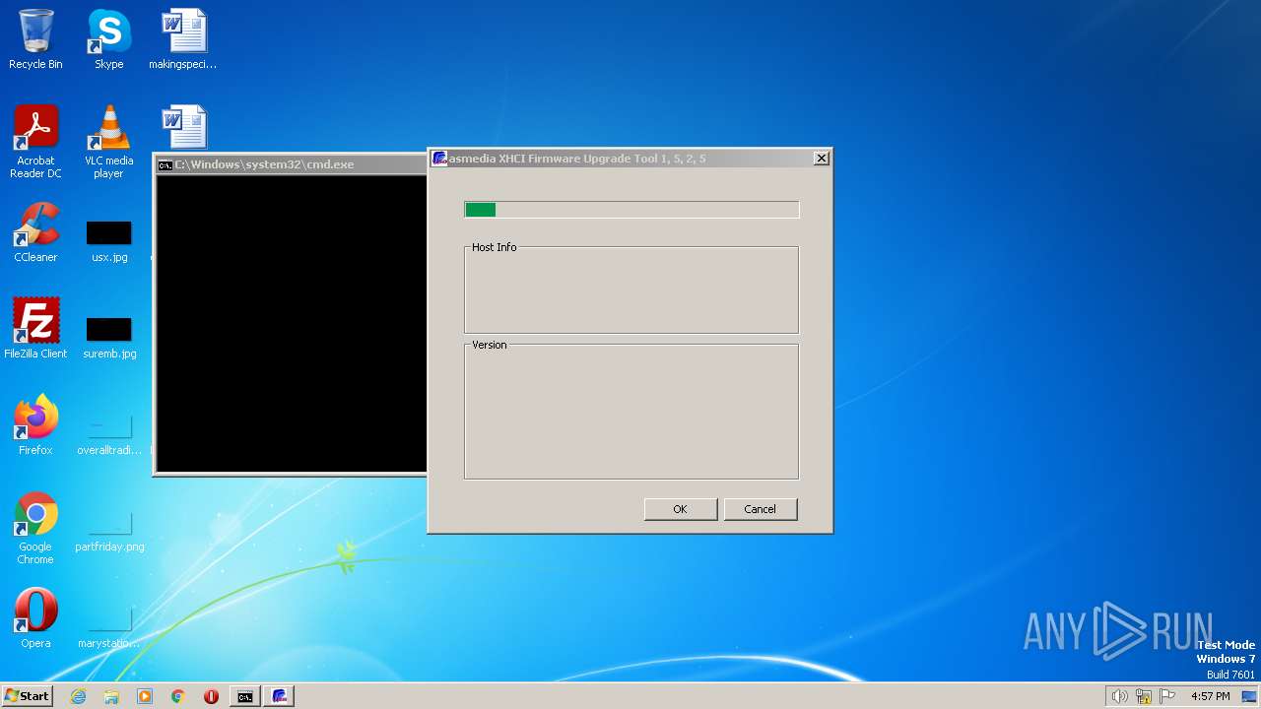Select the marystation file icon
Screen dimensions: 1261x709
tap(108, 627)
